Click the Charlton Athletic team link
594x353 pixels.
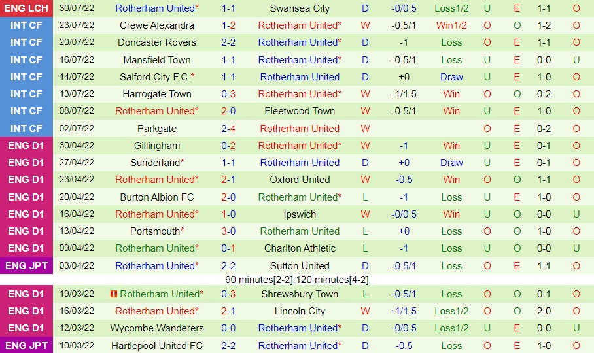300,248
